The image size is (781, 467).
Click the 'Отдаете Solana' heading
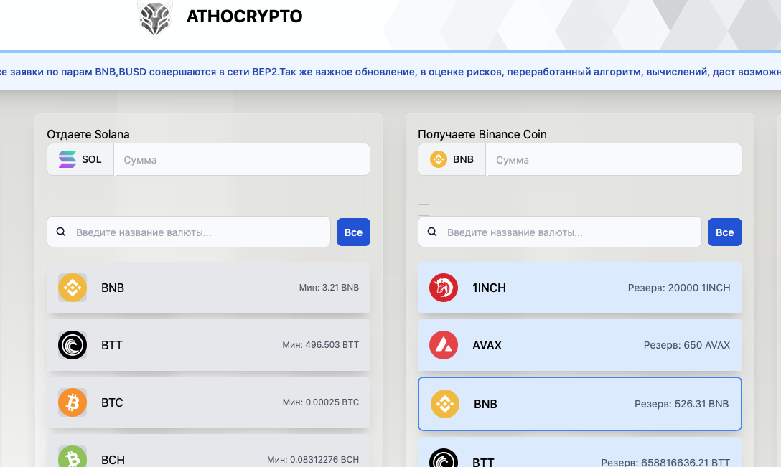(x=88, y=134)
